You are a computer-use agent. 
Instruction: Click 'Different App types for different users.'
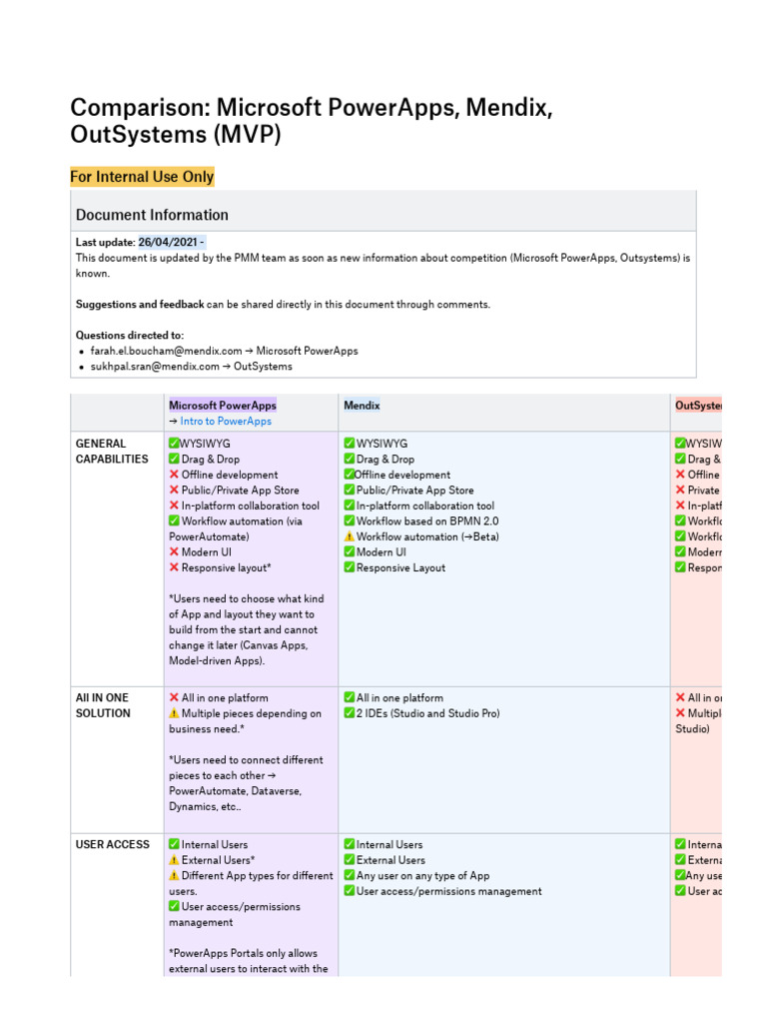pos(251,883)
